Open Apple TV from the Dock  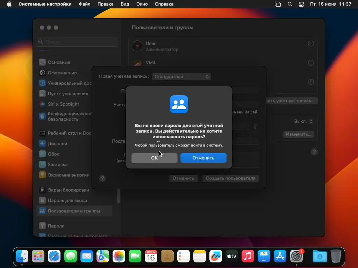pyautogui.click(x=232, y=256)
